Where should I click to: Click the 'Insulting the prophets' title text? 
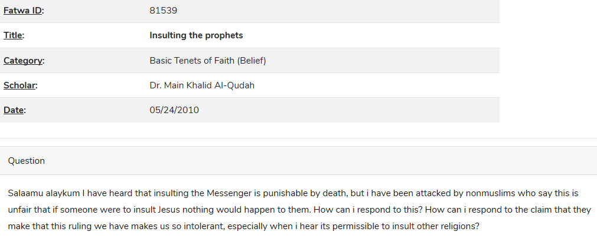point(196,35)
